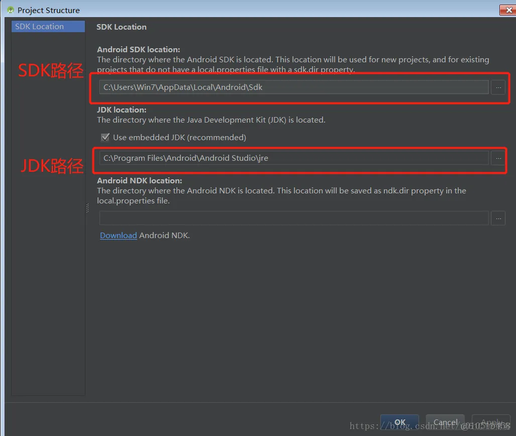Click the sidebar splitter handle dots

click(87, 208)
